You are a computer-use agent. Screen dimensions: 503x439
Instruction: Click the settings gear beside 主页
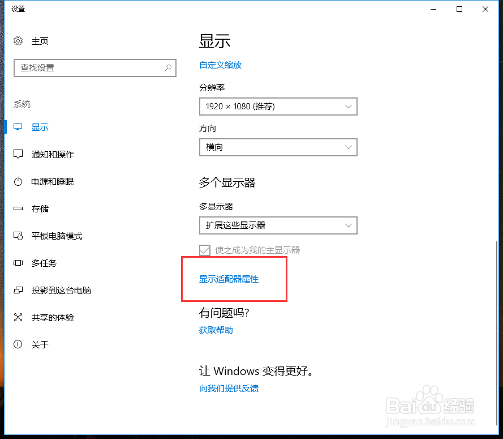[18, 41]
